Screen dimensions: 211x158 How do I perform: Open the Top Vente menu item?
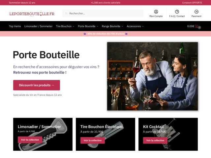pos(15,26)
